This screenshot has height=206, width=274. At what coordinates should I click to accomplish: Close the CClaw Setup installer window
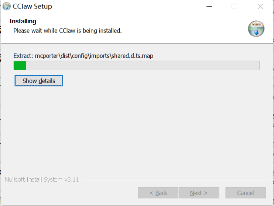click(260, 7)
